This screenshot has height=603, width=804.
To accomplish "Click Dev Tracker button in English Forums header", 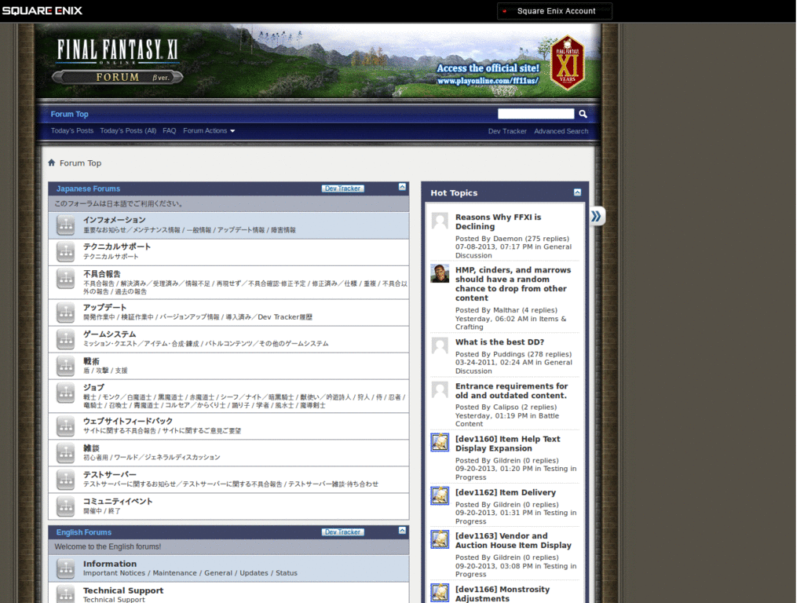I will click(342, 532).
